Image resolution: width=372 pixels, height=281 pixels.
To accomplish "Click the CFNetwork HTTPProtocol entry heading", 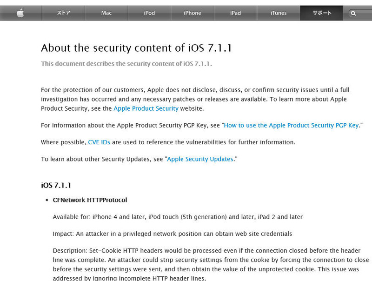I will click(90, 200).
